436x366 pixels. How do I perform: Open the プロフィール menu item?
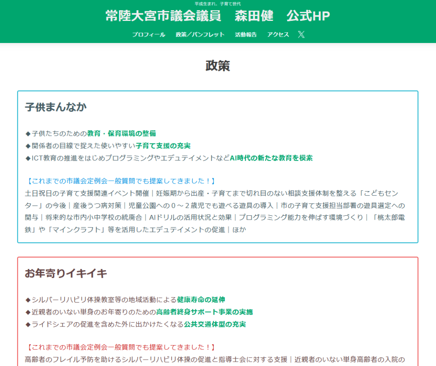pos(149,34)
